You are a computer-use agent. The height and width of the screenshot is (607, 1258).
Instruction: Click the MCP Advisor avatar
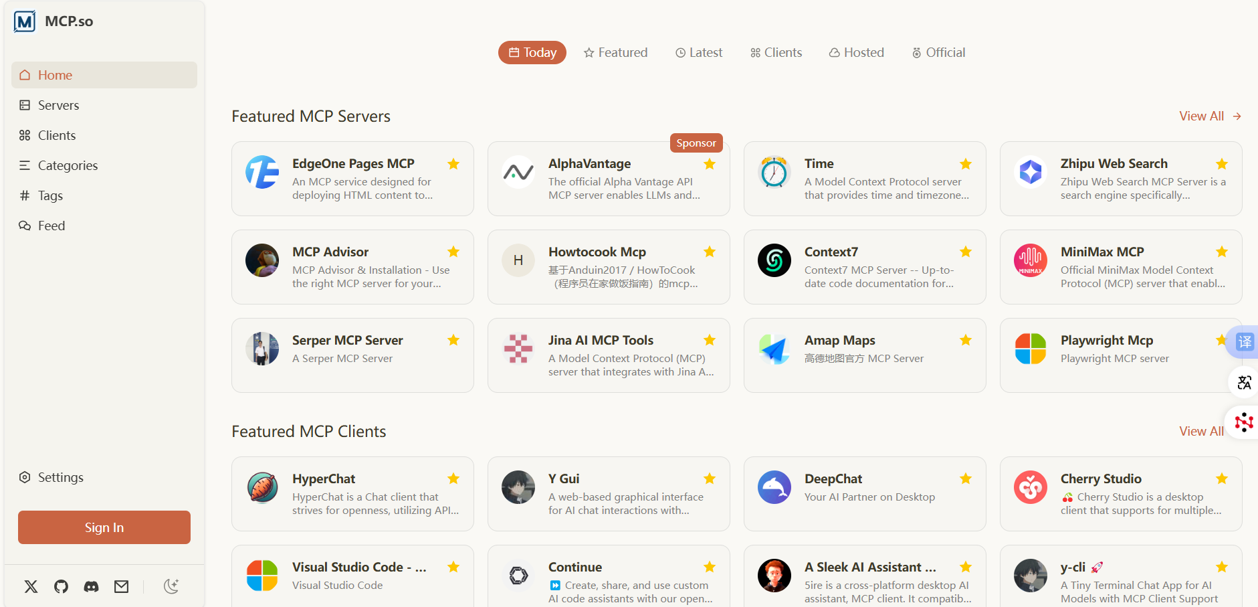(262, 260)
